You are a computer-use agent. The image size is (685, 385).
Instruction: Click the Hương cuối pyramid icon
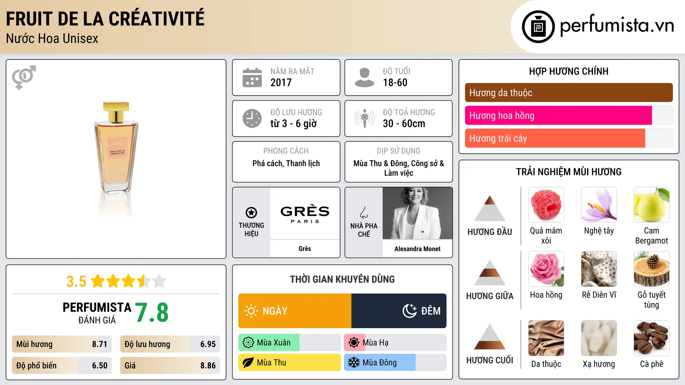coord(490,337)
